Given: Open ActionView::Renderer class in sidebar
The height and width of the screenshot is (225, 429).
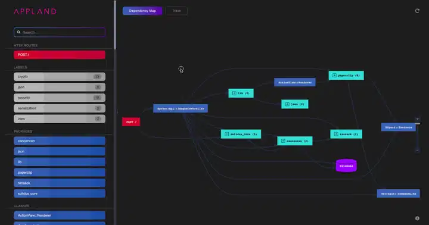Looking at the screenshot, I should click(60, 215).
